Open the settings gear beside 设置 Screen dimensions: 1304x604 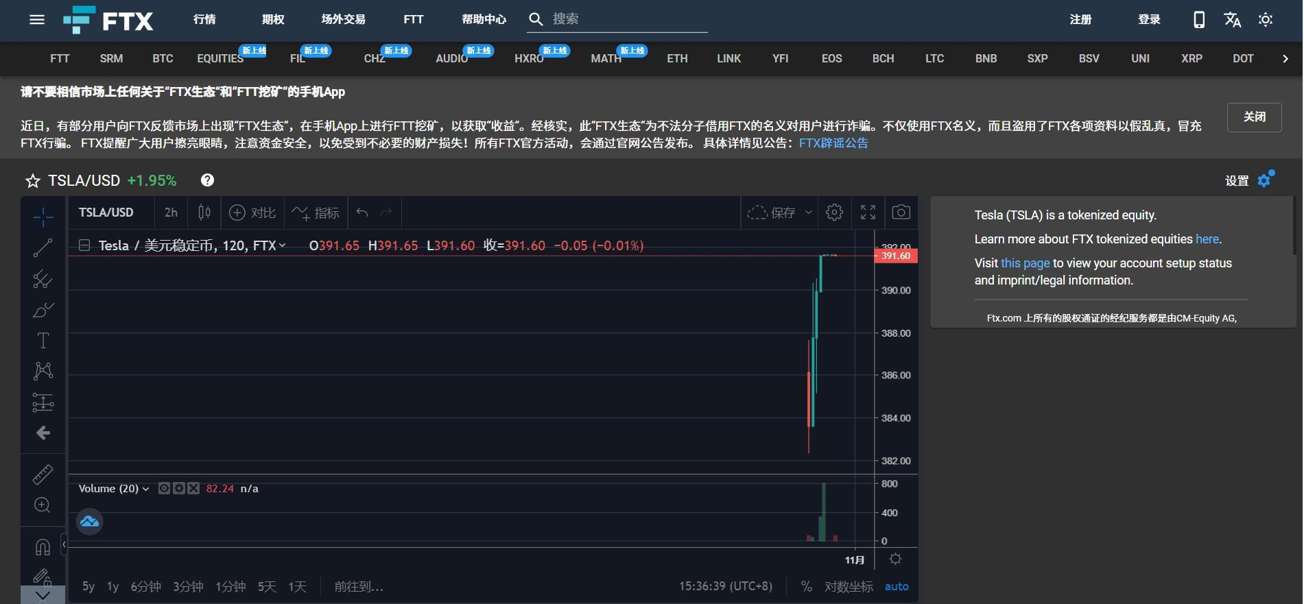click(1266, 180)
